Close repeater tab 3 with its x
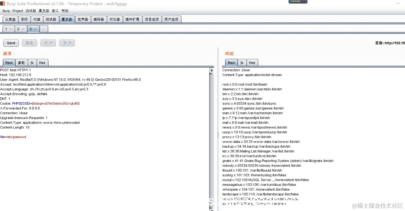 [35, 29]
